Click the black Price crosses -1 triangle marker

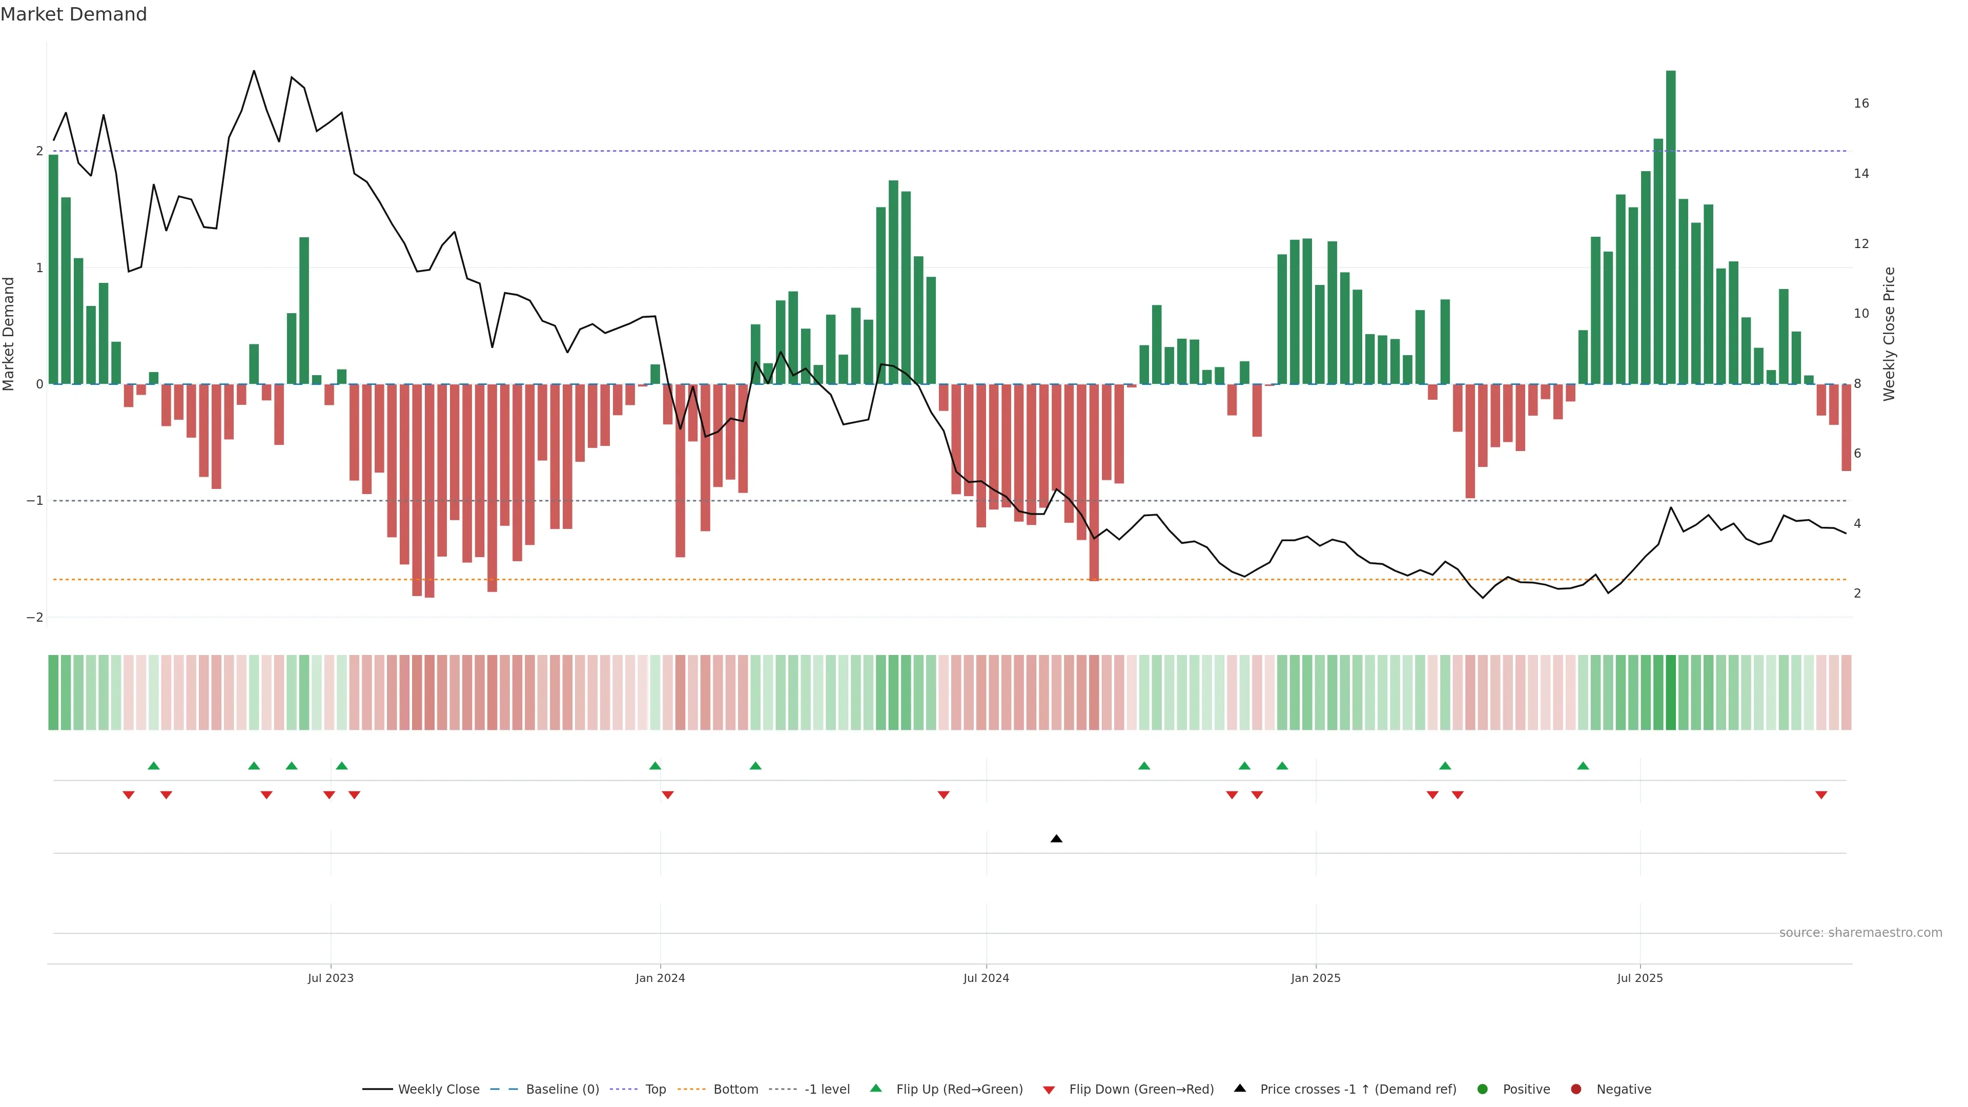(x=1056, y=839)
